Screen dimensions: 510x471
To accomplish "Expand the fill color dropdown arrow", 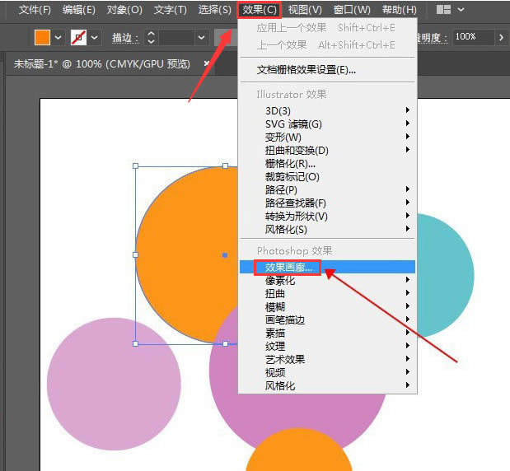I will [58, 38].
